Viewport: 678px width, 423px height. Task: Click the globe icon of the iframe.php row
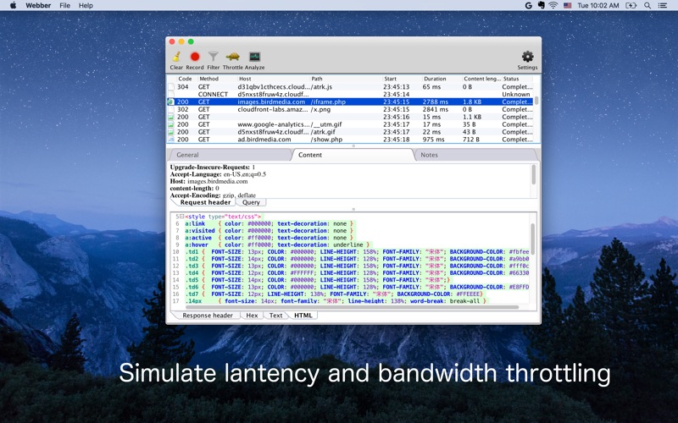pyautogui.click(x=171, y=102)
